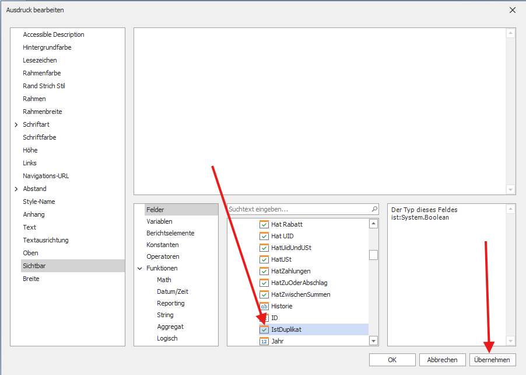Collapse the Funktionen category
The height and width of the screenshot is (375, 526).
tap(140, 268)
